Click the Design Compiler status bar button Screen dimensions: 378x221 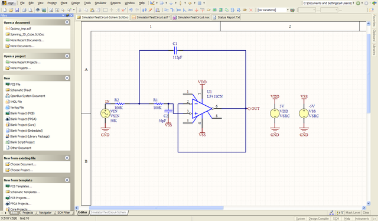pos(318,219)
